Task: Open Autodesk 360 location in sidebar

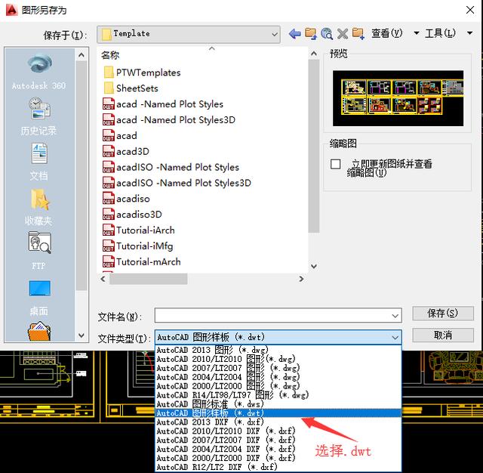Action: pyautogui.click(x=39, y=72)
